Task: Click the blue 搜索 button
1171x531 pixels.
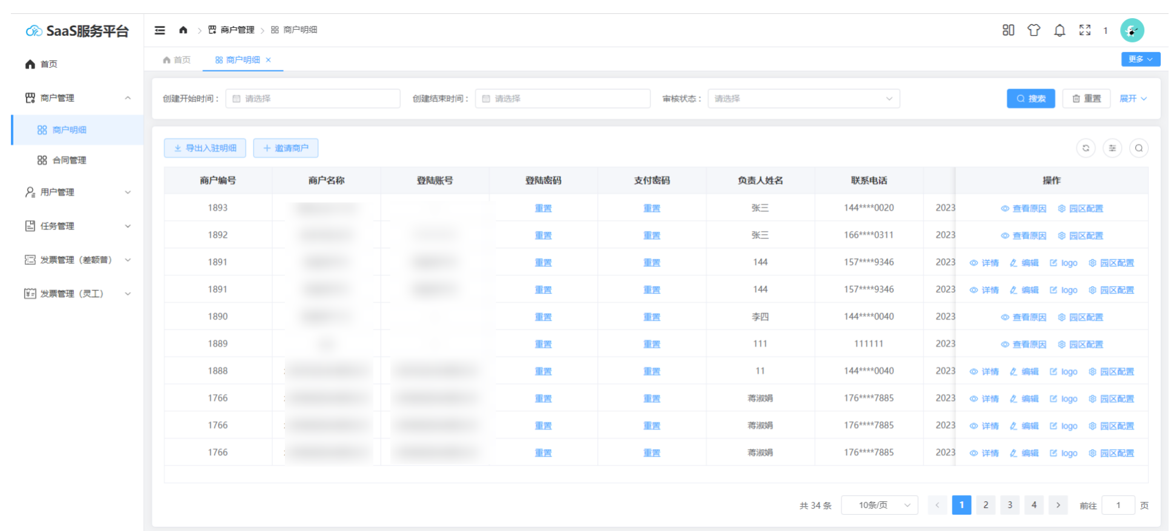Action: coord(1030,99)
